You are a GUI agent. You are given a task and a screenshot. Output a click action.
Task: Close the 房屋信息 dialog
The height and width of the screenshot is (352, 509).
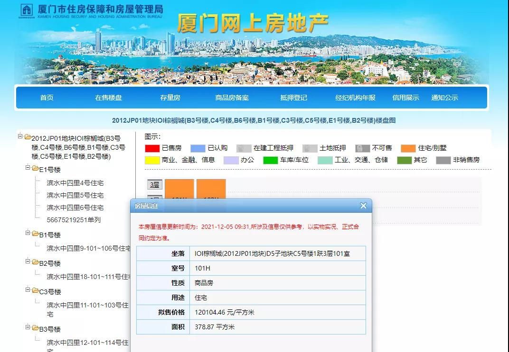pos(363,206)
